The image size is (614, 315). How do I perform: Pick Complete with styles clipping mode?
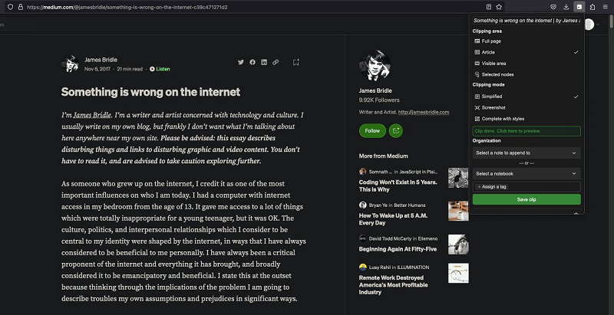[x=503, y=119]
